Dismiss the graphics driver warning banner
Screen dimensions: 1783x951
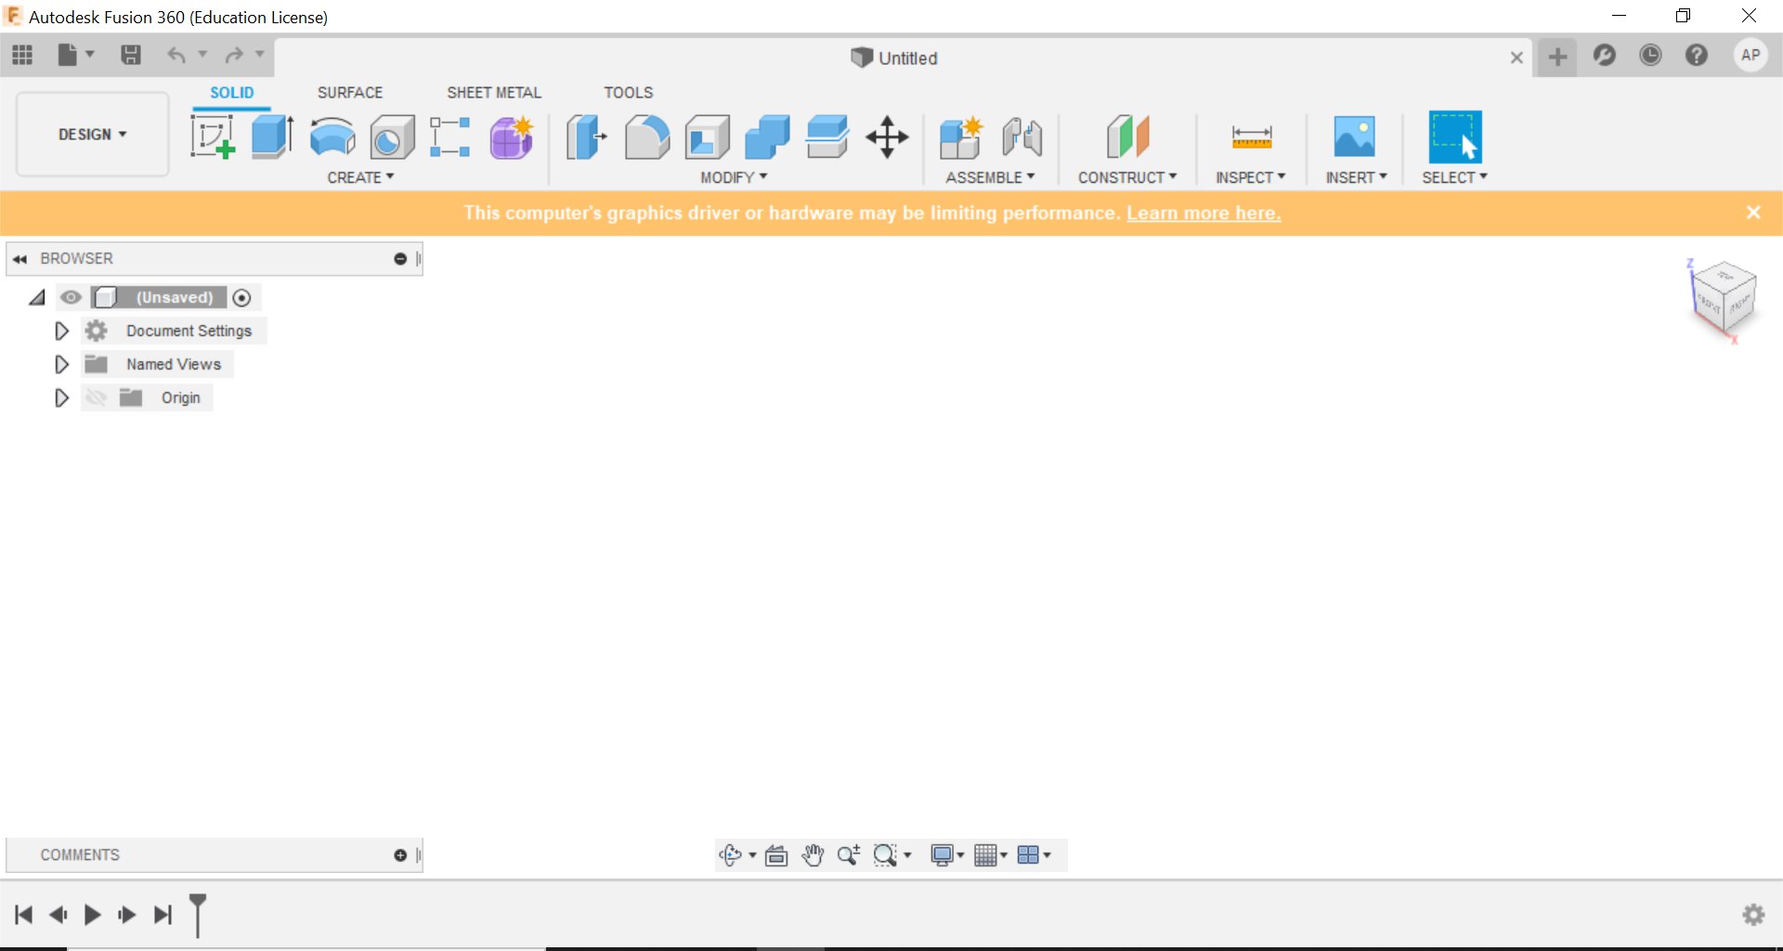(1753, 213)
